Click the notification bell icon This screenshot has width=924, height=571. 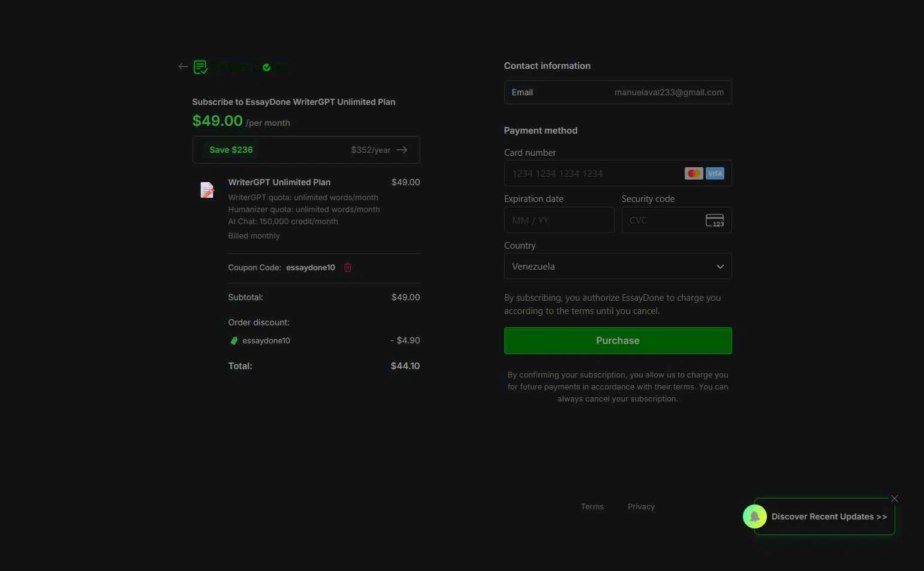tap(755, 516)
